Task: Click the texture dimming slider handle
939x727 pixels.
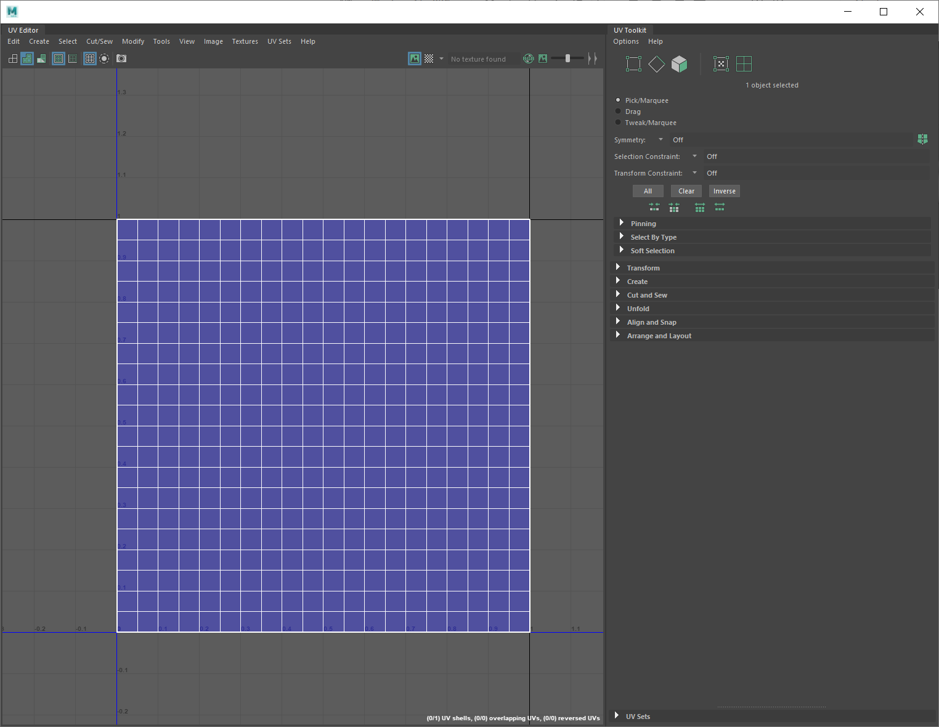Action: click(567, 59)
